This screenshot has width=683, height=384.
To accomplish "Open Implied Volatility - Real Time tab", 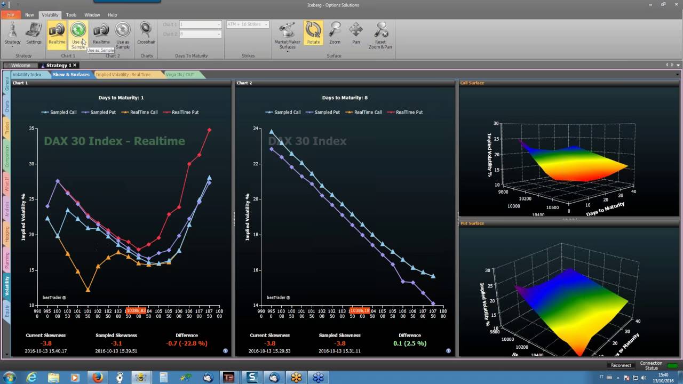I will pyautogui.click(x=123, y=75).
